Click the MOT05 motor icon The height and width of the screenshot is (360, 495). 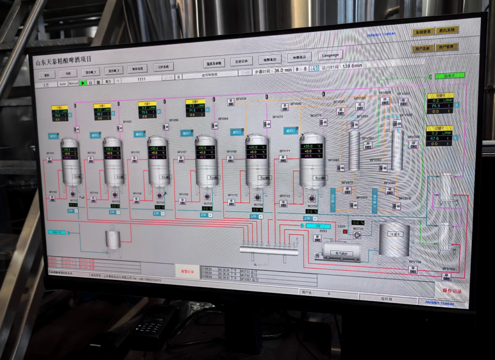coord(207,196)
